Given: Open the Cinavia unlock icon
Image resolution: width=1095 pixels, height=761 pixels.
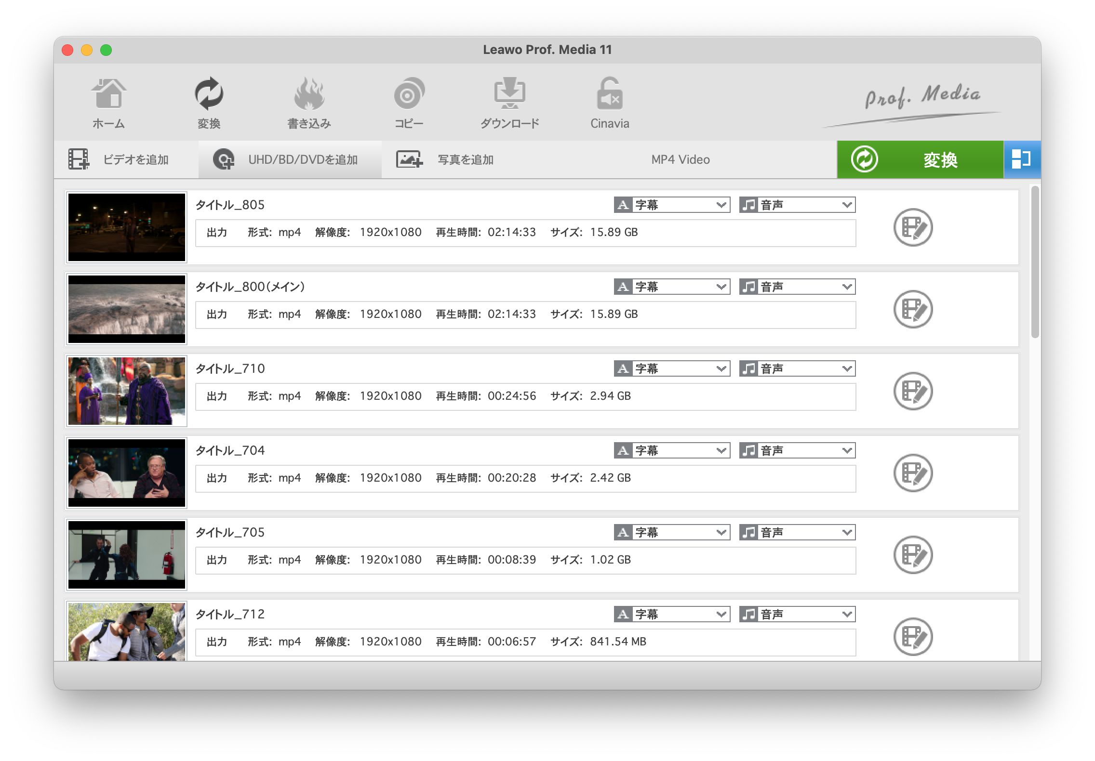Looking at the screenshot, I should pos(610,93).
